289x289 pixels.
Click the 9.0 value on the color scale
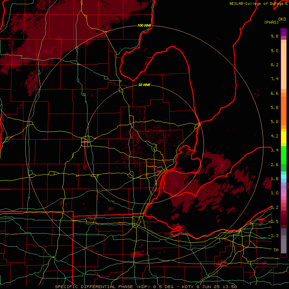click(275, 50)
